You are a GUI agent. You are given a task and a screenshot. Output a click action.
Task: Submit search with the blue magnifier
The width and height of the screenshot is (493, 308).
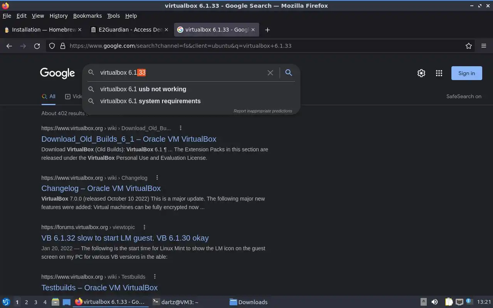pyautogui.click(x=288, y=72)
